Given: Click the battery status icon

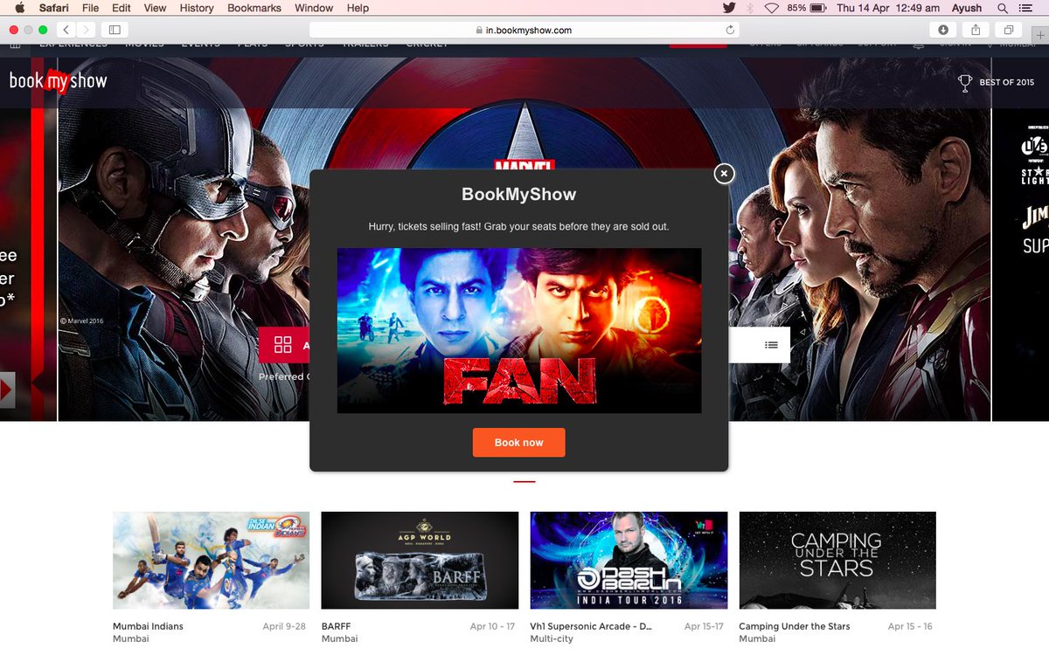Looking at the screenshot, I should [818, 8].
